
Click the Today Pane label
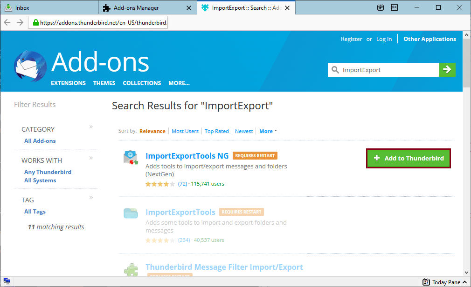(x=446, y=282)
